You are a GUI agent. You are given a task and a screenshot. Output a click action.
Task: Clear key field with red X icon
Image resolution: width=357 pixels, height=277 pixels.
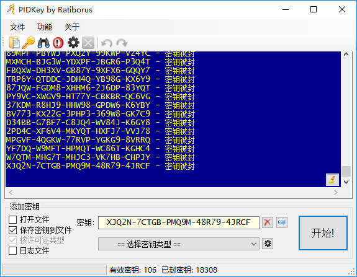pos(268,222)
